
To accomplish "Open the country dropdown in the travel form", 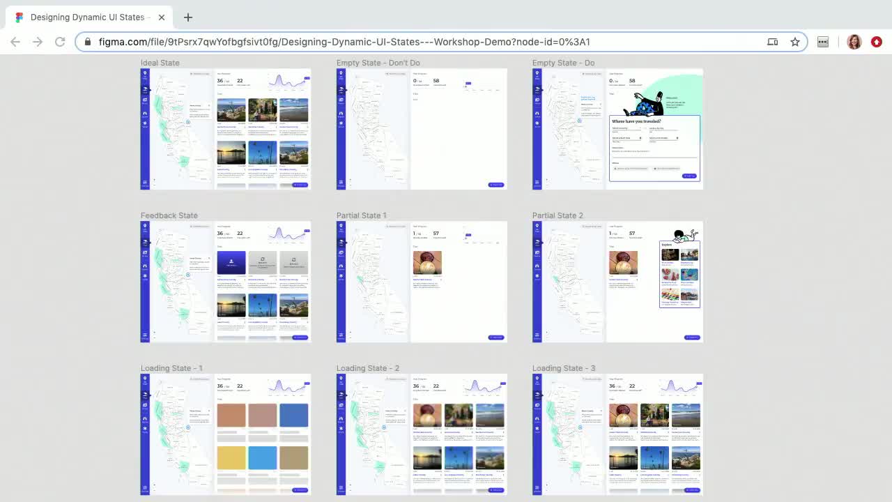I will [x=626, y=128].
